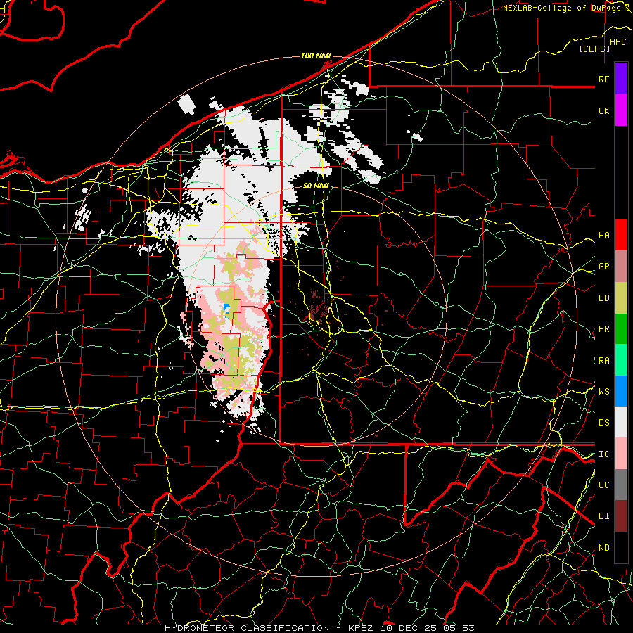633x633 pixels.
Task: Click the HR legend label
Action: [x=604, y=329]
